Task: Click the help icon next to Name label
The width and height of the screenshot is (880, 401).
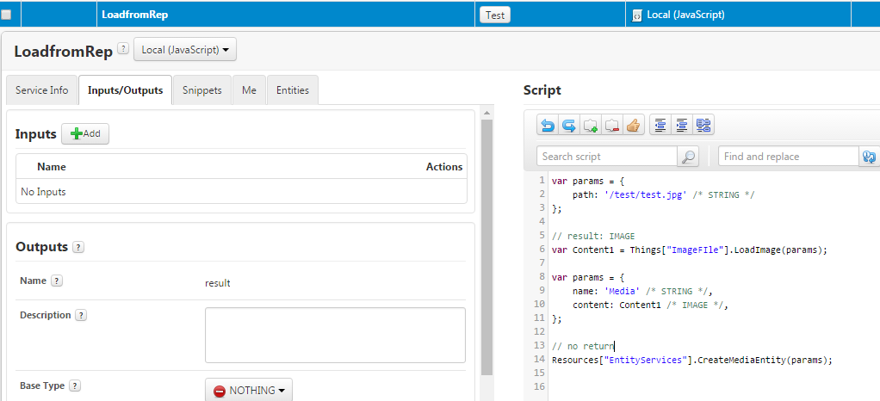Action: pyautogui.click(x=56, y=281)
